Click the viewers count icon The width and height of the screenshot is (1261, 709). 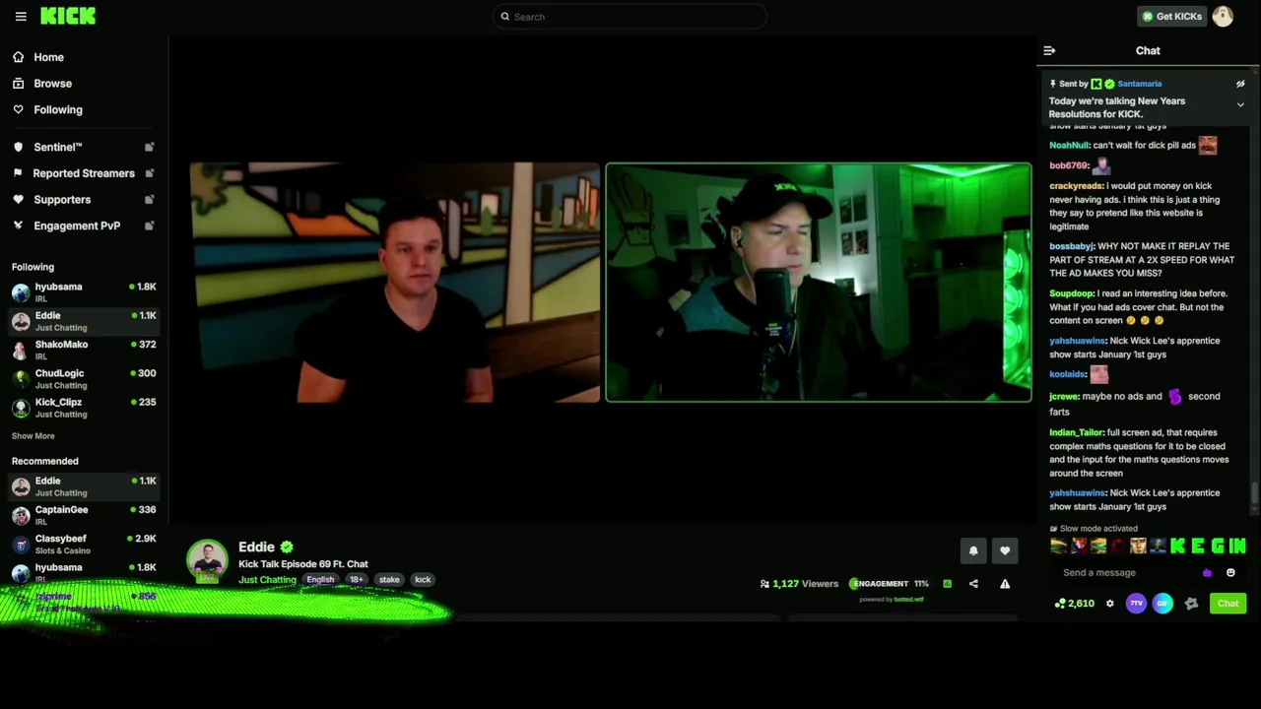[x=764, y=584]
